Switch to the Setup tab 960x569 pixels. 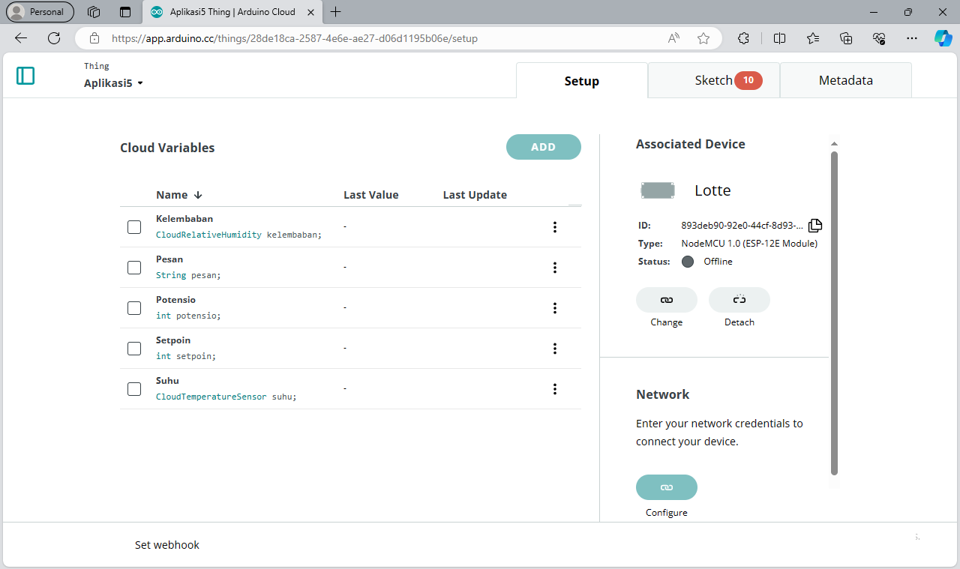582,80
